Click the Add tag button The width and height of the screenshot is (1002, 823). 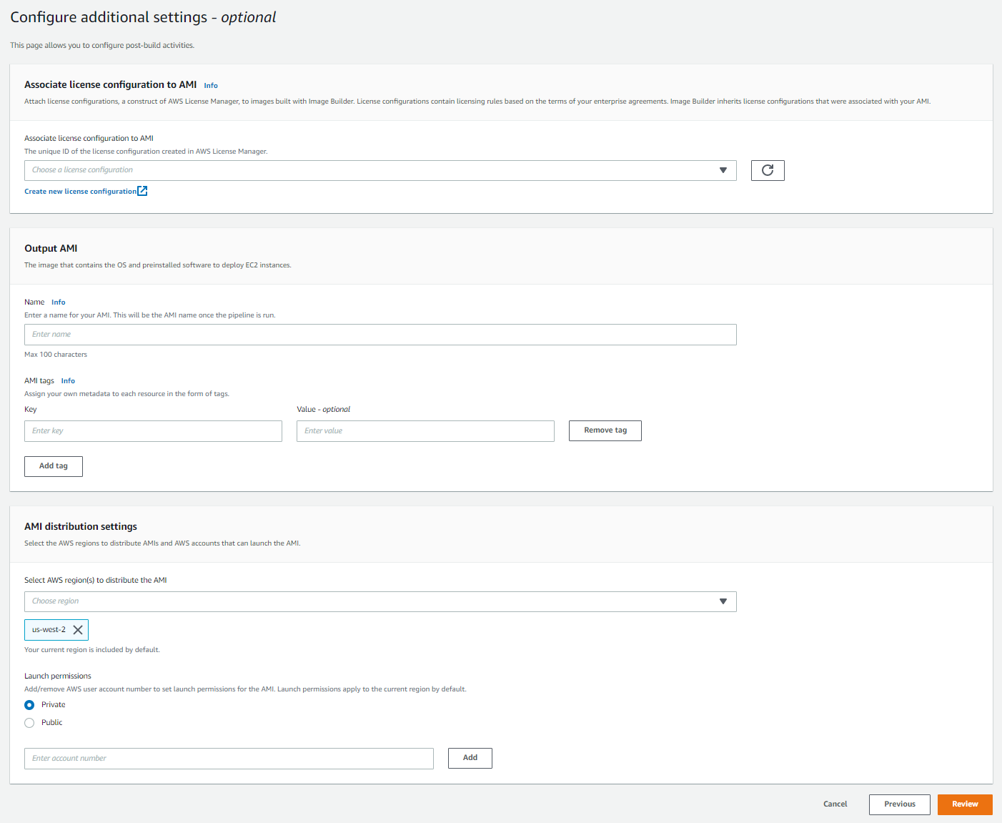click(x=53, y=465)
